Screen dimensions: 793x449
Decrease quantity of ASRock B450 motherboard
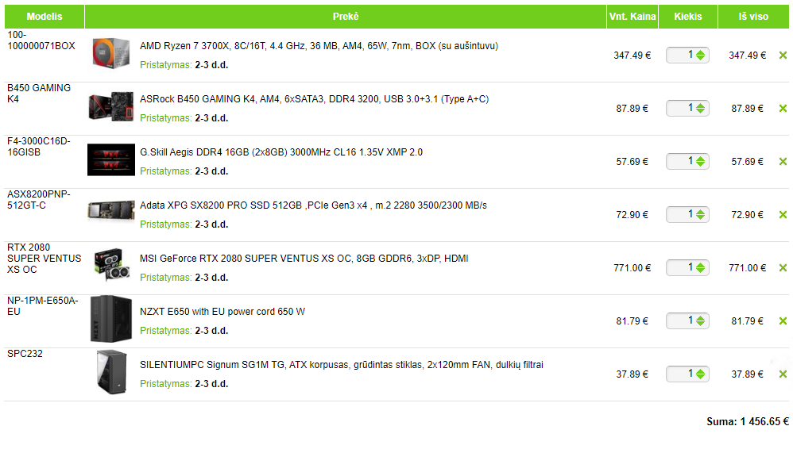[x=700, y=112]
